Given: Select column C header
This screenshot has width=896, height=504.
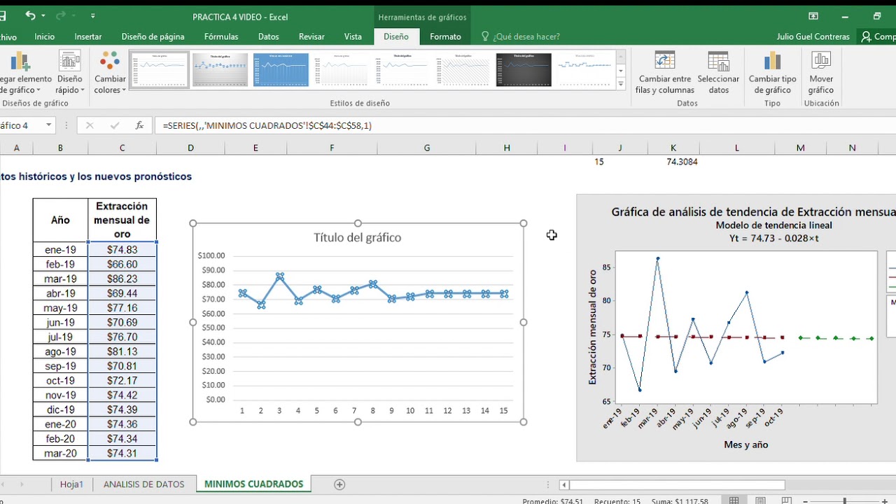Looking at the screenshot, I should point(122,148).
